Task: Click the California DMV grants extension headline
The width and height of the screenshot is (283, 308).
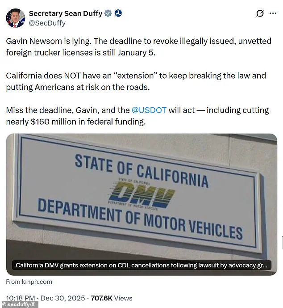Action: pos(141,265)
